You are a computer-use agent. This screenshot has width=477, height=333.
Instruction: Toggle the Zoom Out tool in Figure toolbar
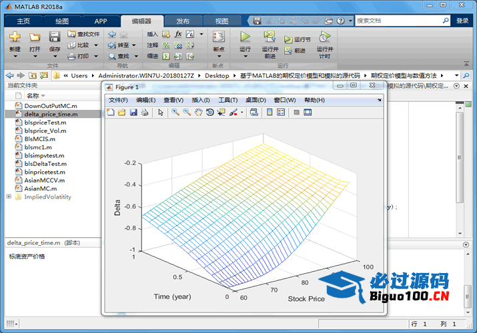[187, 113]
